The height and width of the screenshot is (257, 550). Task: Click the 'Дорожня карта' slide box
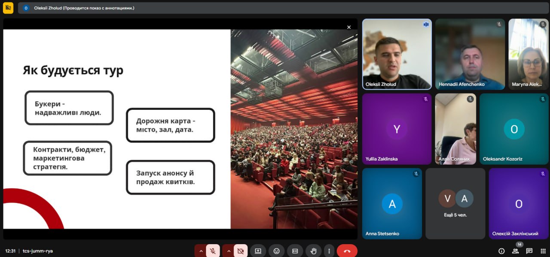tap(171, 125)
